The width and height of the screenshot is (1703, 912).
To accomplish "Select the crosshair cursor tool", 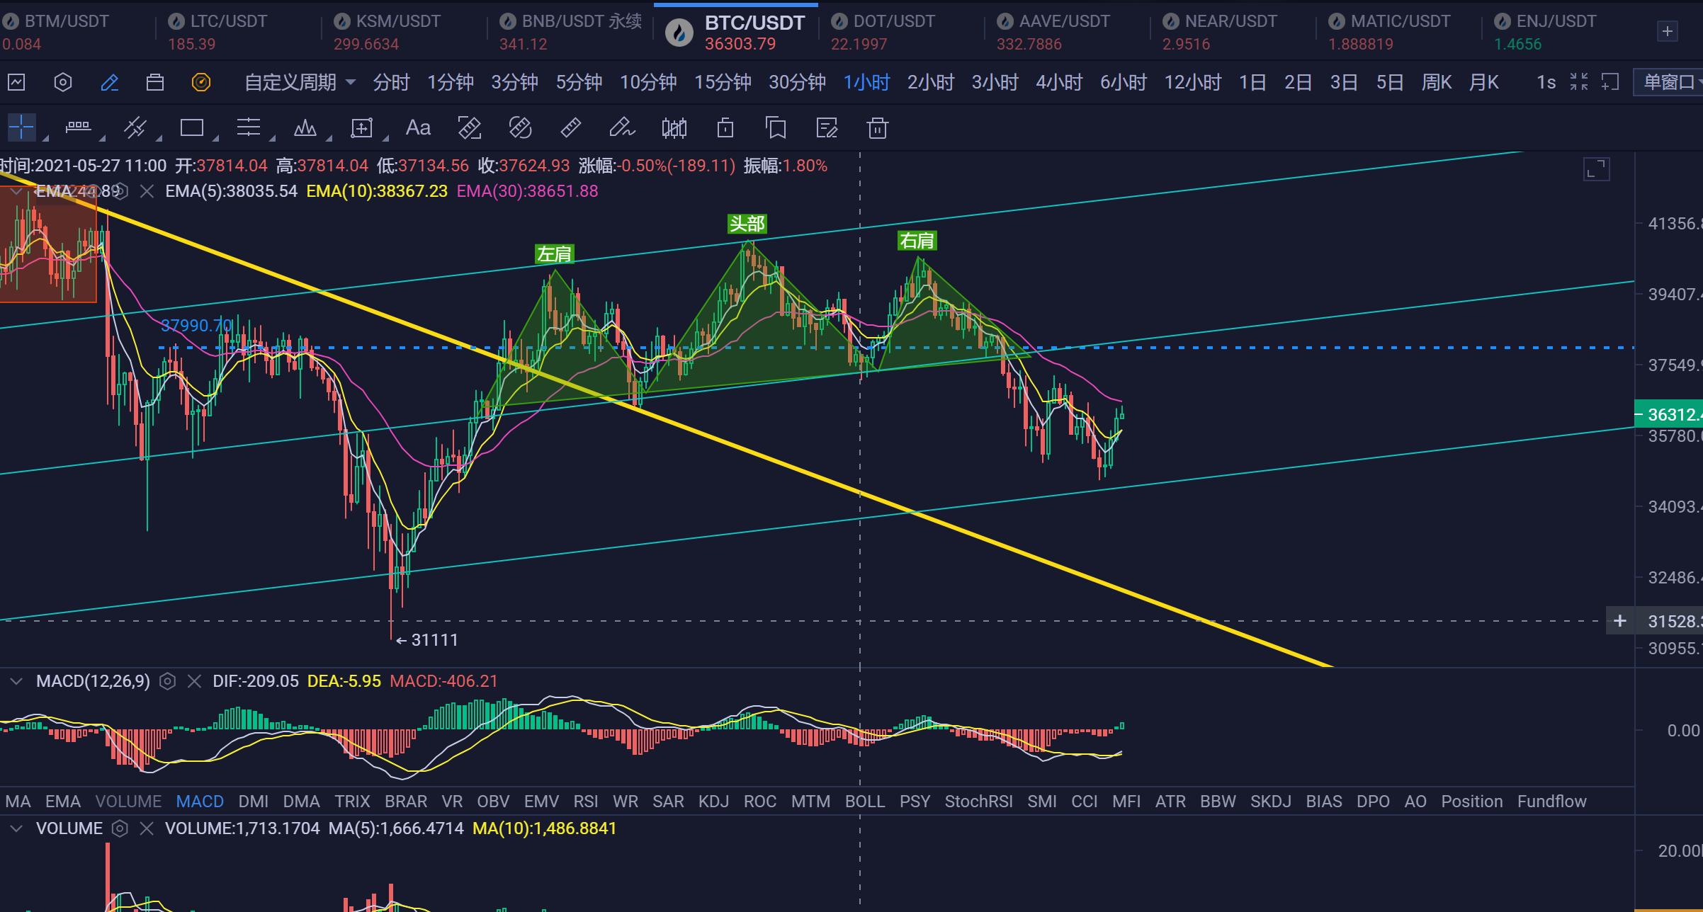I will click(x=21, y=128).
